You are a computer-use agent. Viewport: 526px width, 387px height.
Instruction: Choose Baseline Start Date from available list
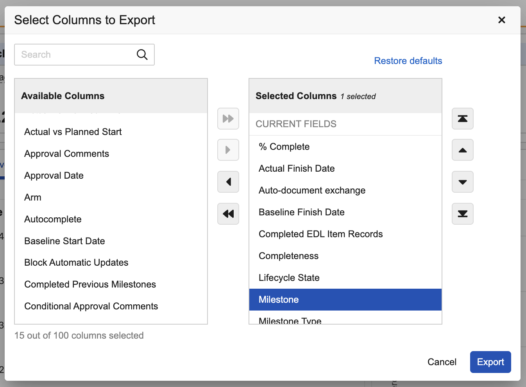65,241
